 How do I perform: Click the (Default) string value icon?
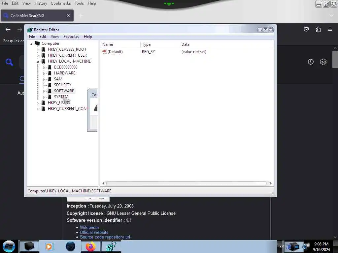(104, 51)
